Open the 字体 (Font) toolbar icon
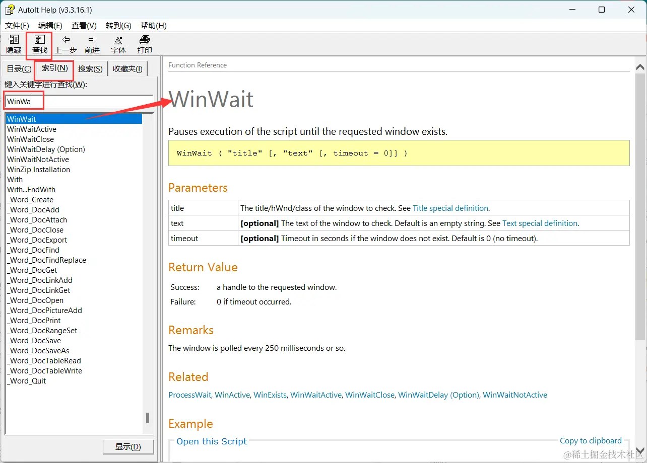This screenshot has height=463, width=647. (x=118, y=44)
